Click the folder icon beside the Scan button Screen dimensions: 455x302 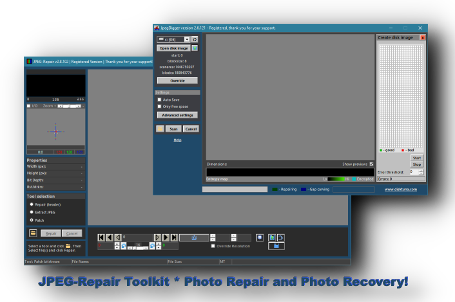point(160,129)
